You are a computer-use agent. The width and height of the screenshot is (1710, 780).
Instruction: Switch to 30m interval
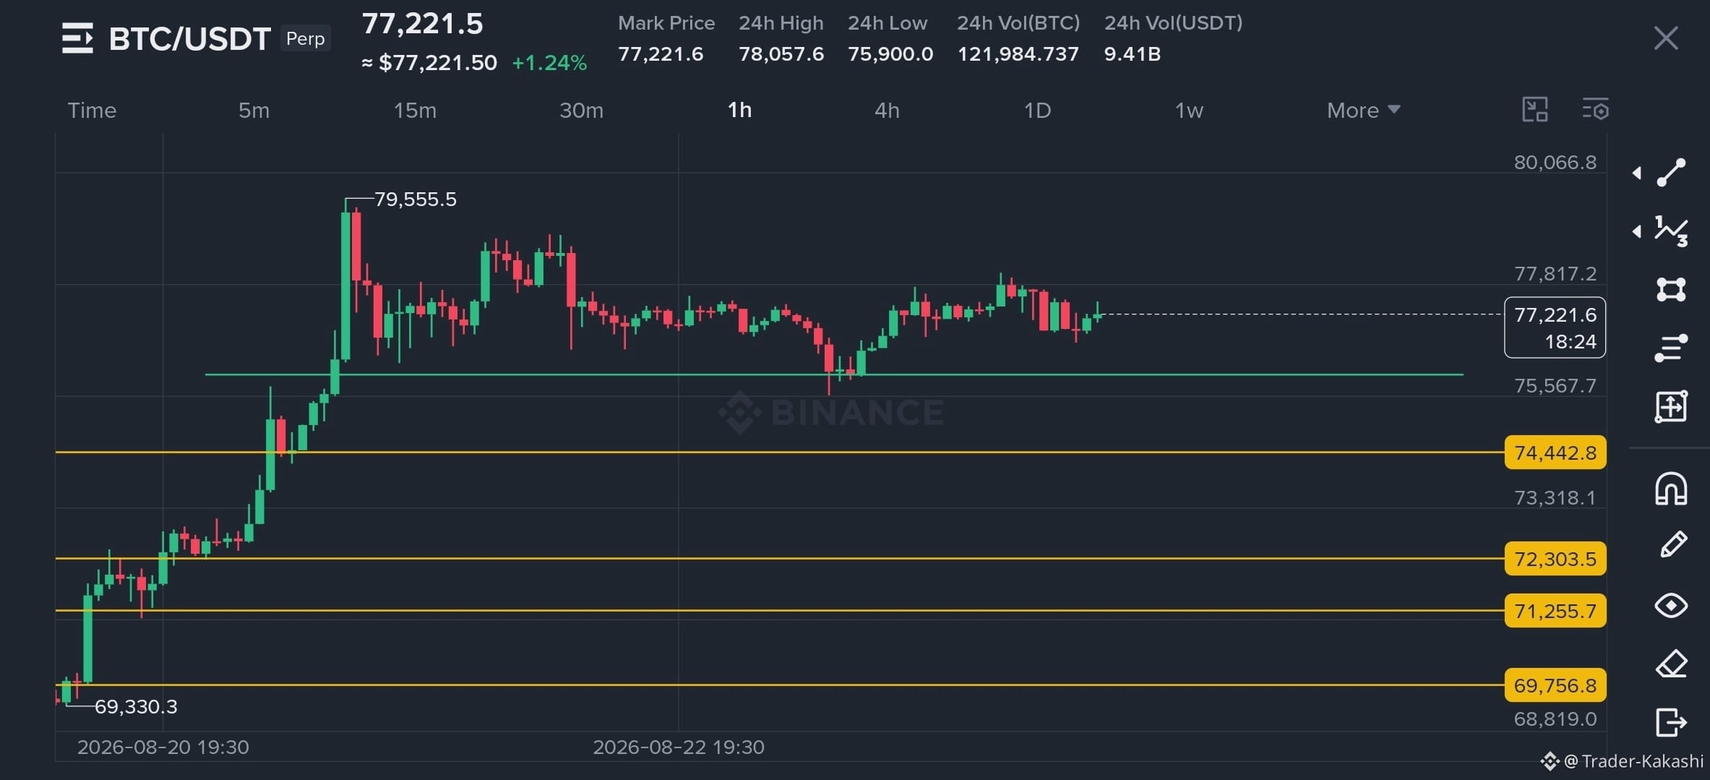coord(581,111)
